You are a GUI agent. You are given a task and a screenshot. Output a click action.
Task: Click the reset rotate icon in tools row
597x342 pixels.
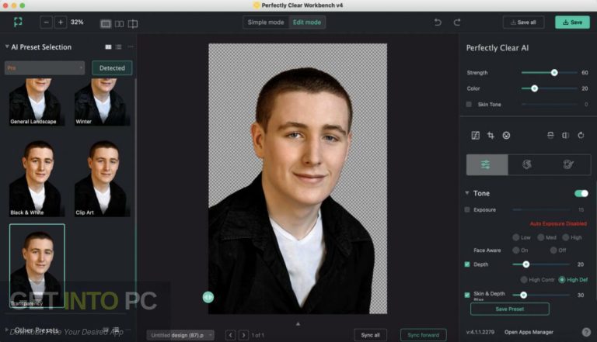click(581, 135)
